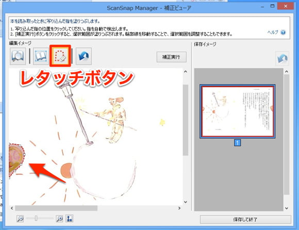Select the book image correction tool
Image resolution: width=299 pixels, height=230 pixels.
point(41,56)
